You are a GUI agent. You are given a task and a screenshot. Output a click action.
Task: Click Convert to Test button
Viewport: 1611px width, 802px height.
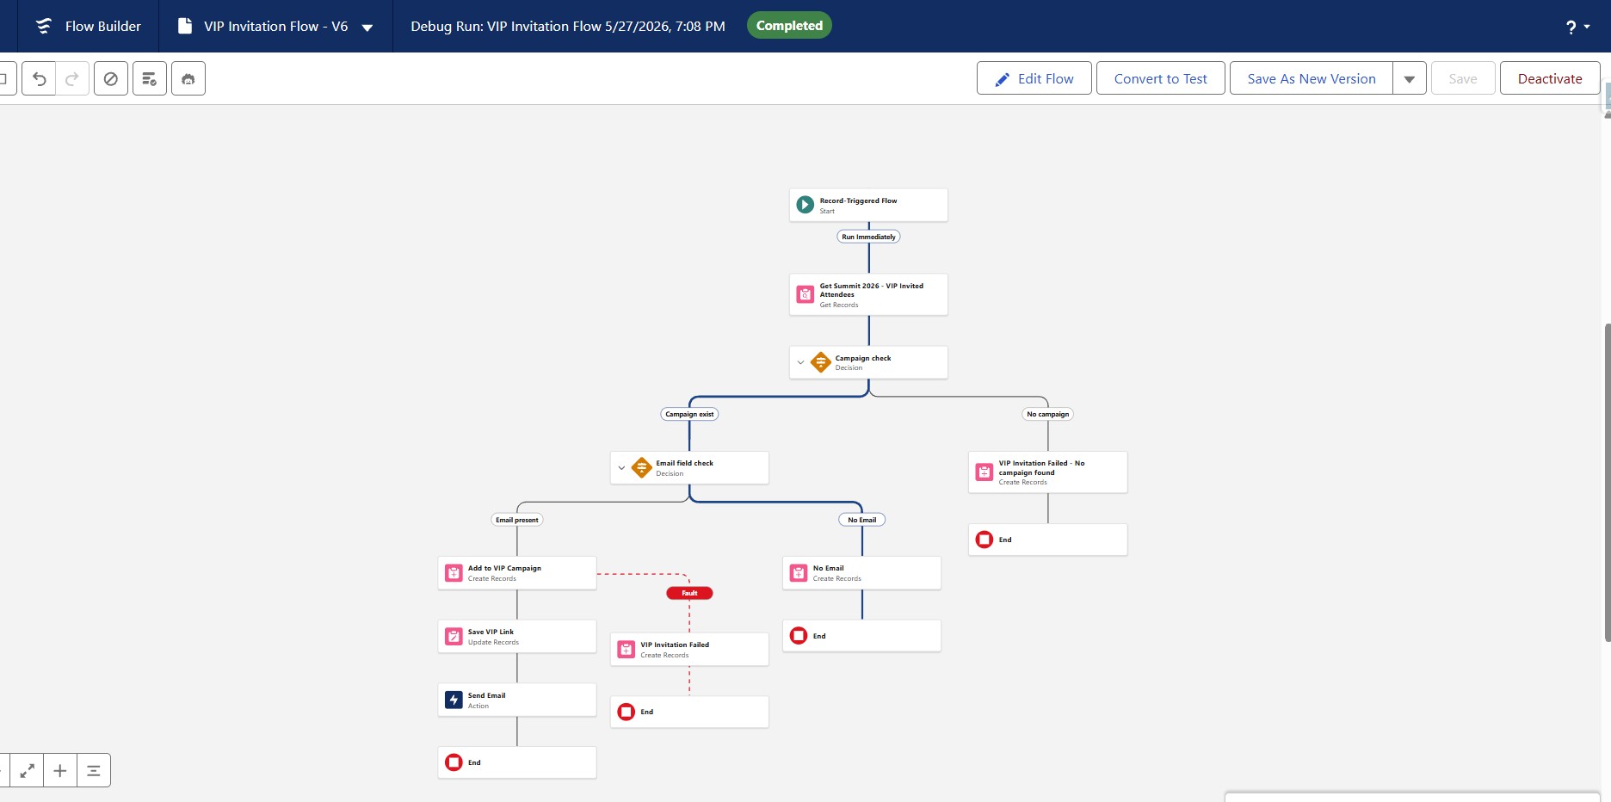pyautogui.click(x=1160, y=78)
